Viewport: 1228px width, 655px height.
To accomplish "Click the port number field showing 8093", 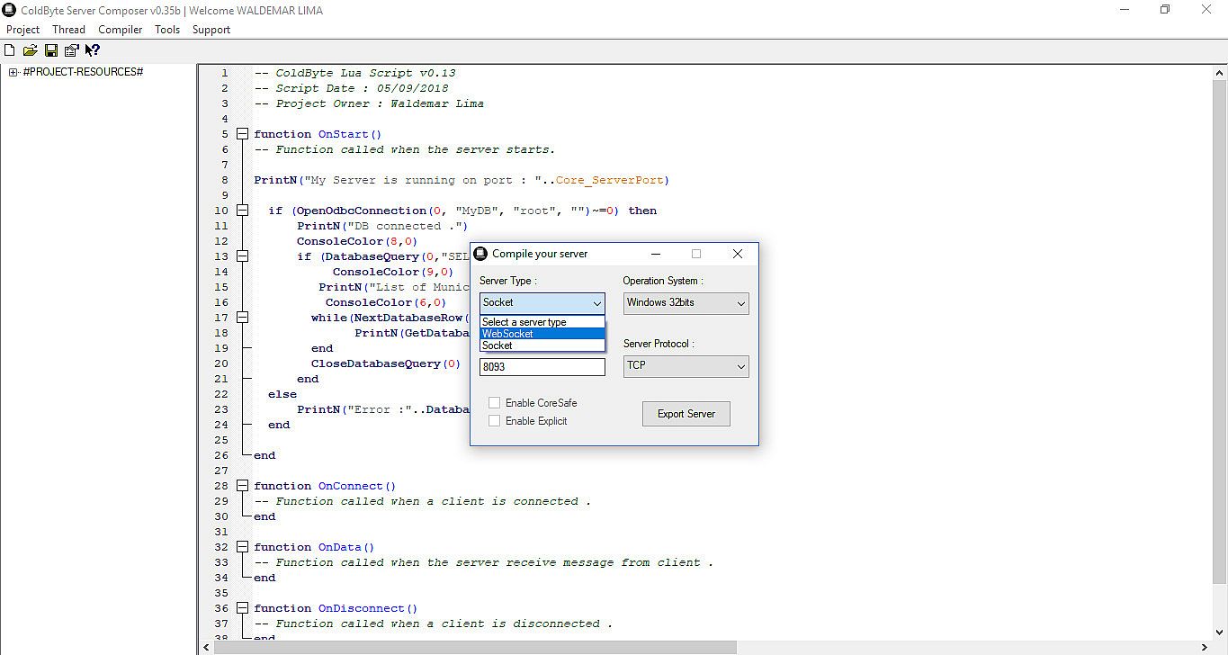I will tap(542, 367).
